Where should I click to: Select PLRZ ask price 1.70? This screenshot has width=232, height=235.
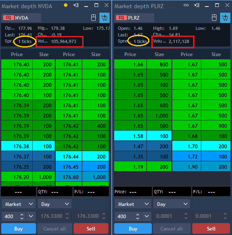pos(187,146)
